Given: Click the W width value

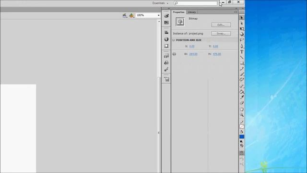Looking at the screenshot, I should pos(193,54).
